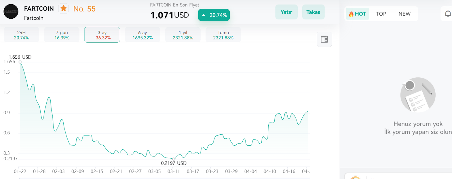This screenshot has height=179, width=452.
Task: Click the 0.2197 USD low point marker
Action: pos(174,159)
